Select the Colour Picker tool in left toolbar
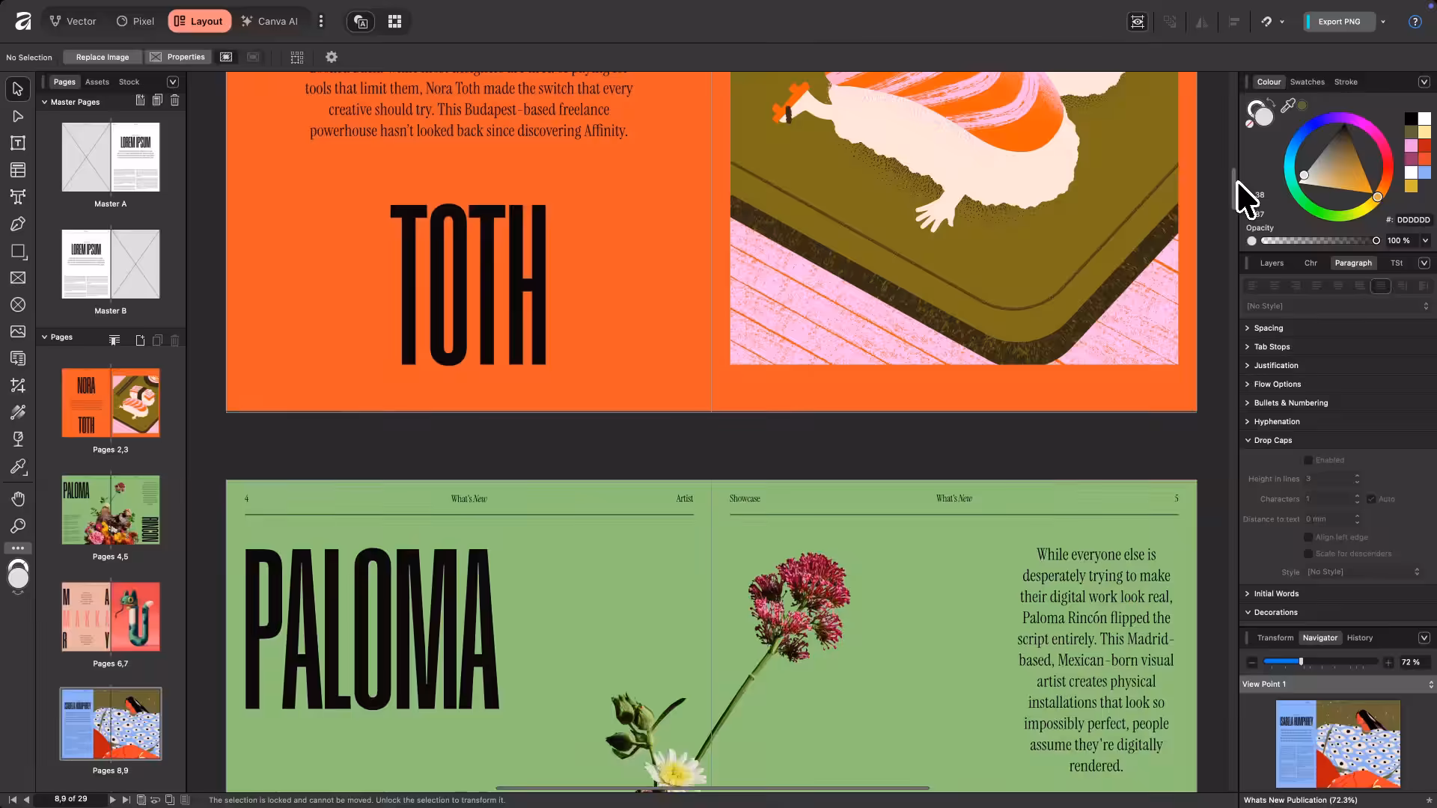The height and width of the screenshot is (808, 1437). (x=18, y=467)
